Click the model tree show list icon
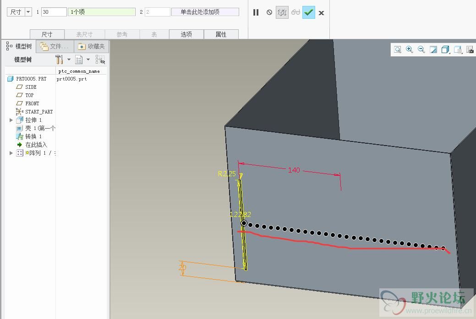The image size is (476, 319). [79, 59]
